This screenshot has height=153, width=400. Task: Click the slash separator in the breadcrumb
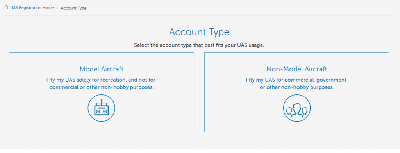pos(57,8)
